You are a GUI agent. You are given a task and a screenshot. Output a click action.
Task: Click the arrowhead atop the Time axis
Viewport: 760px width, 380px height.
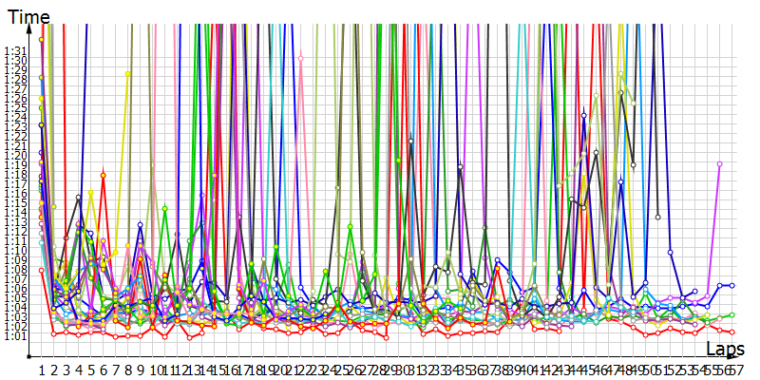click(x=30, y=27)
